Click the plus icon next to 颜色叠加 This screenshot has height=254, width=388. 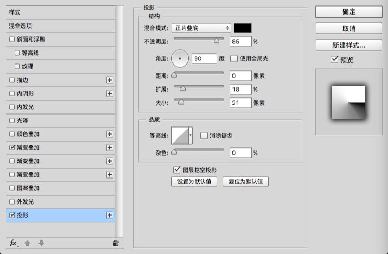(x=110, y=134)
